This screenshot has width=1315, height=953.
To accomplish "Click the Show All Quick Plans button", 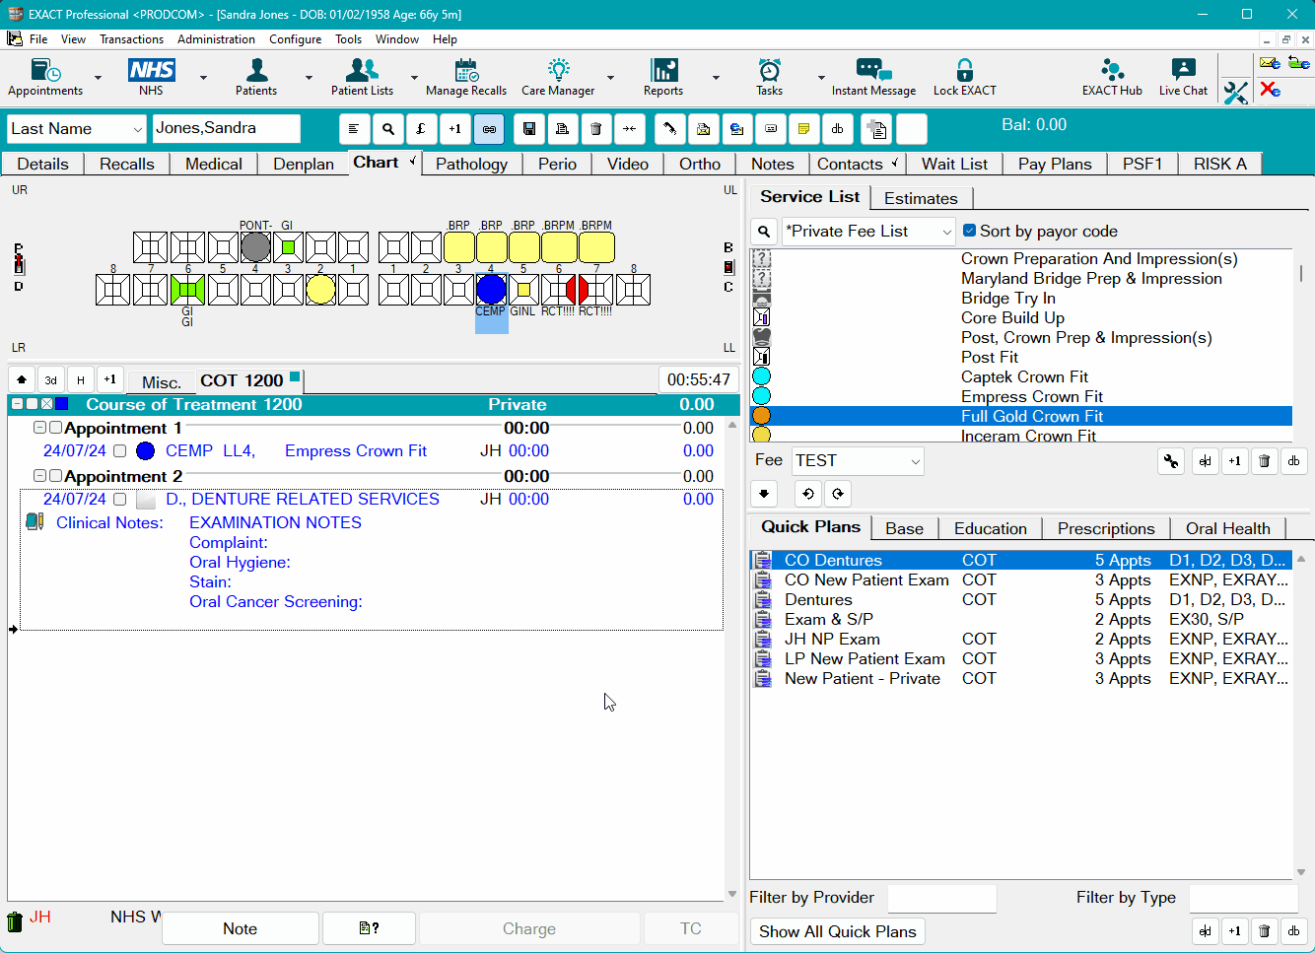I will tap(837, 931).
